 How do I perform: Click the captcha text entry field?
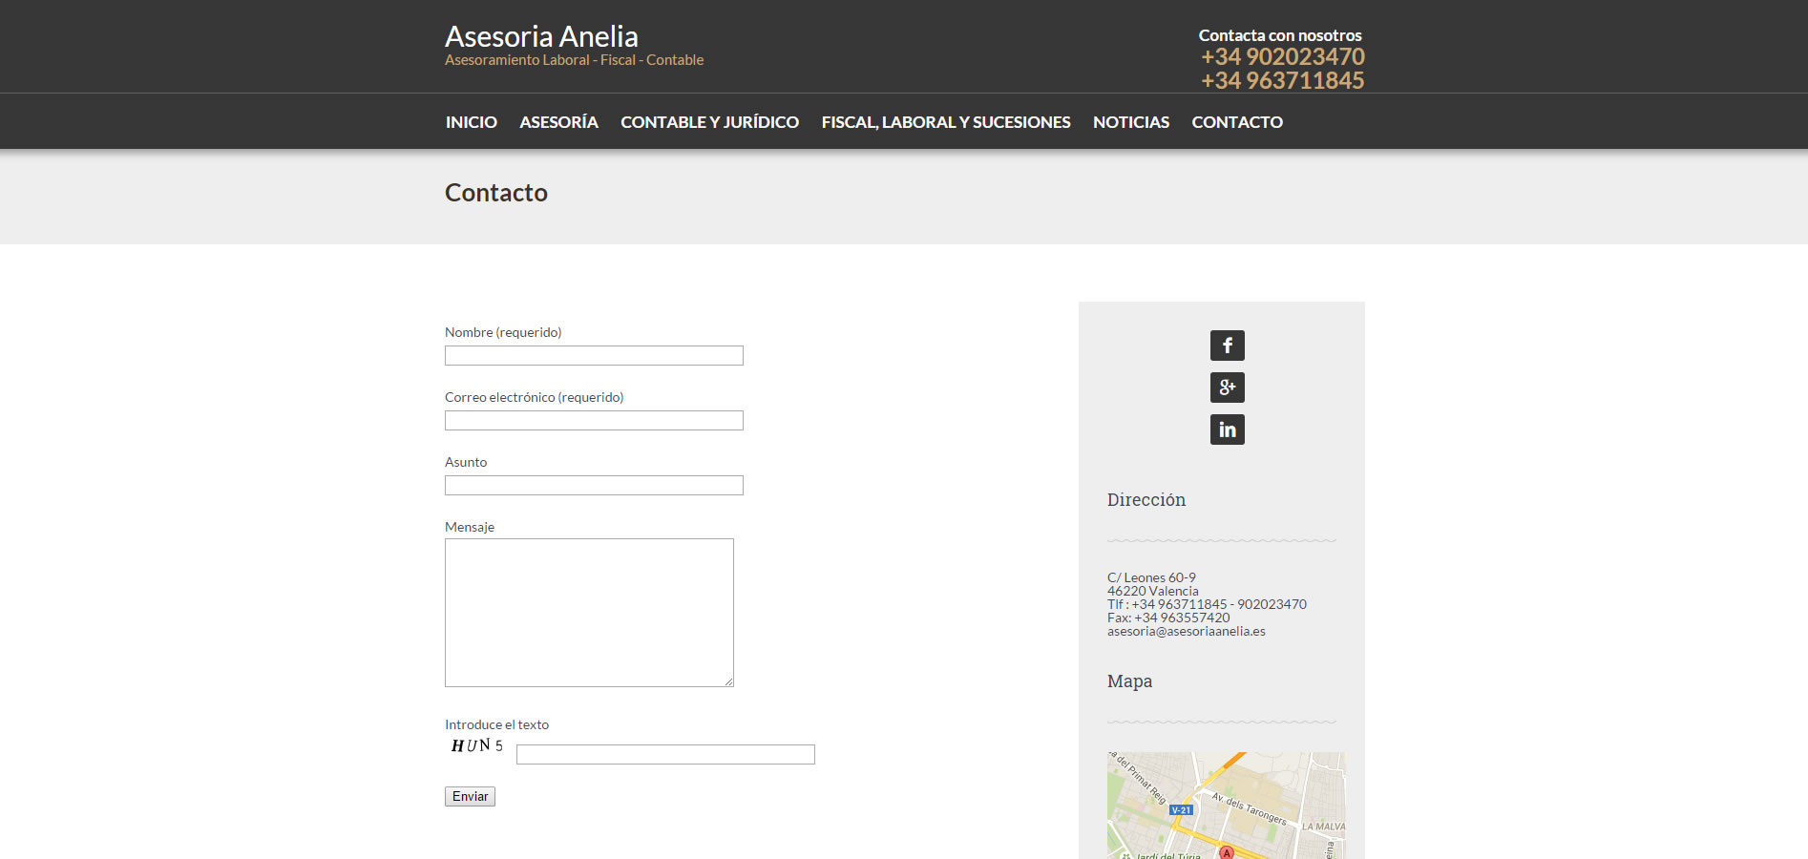[665, 755]
